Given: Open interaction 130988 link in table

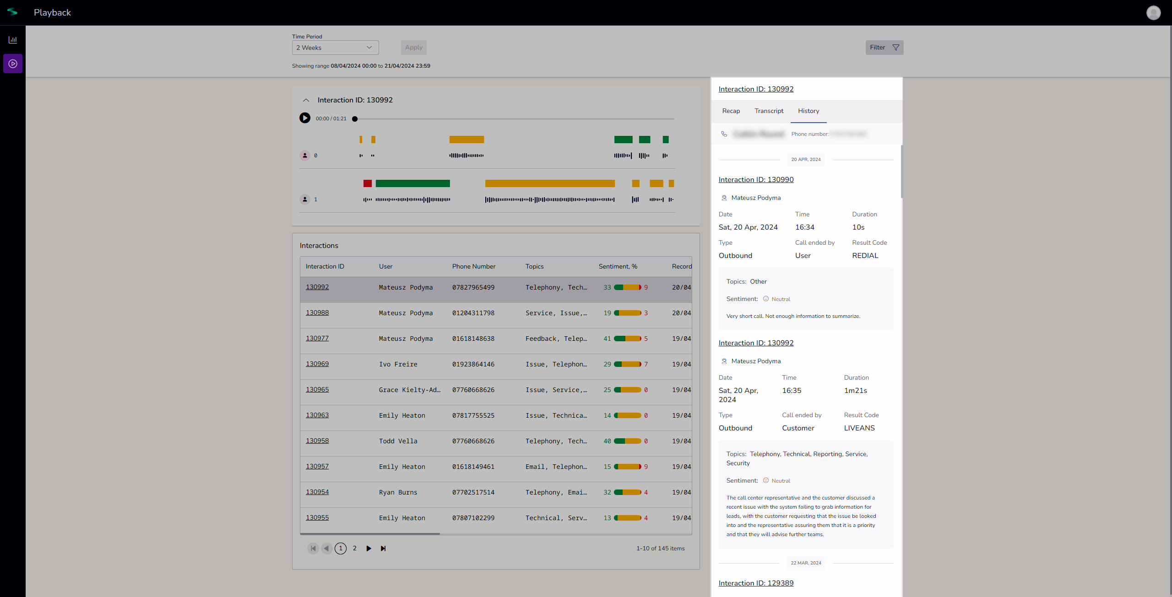Looking at the screenshot, I should pos(317,312).
